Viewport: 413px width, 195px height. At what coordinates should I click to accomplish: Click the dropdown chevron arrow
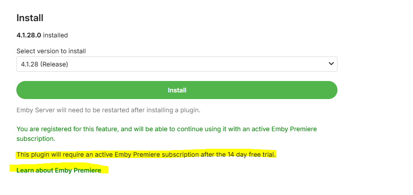pos(331,64)
